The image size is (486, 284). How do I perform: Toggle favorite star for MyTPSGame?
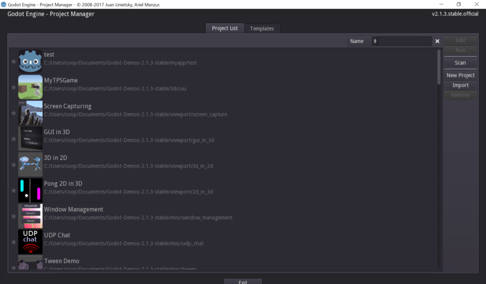tap(14, 87)
